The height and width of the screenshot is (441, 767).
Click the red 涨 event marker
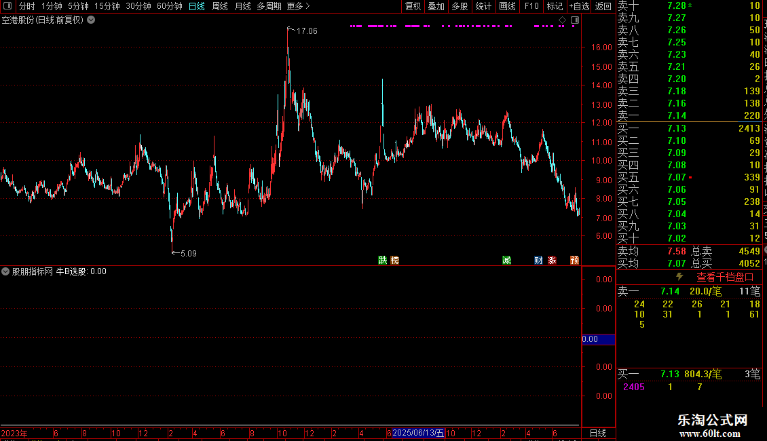[x=552, y=260]
